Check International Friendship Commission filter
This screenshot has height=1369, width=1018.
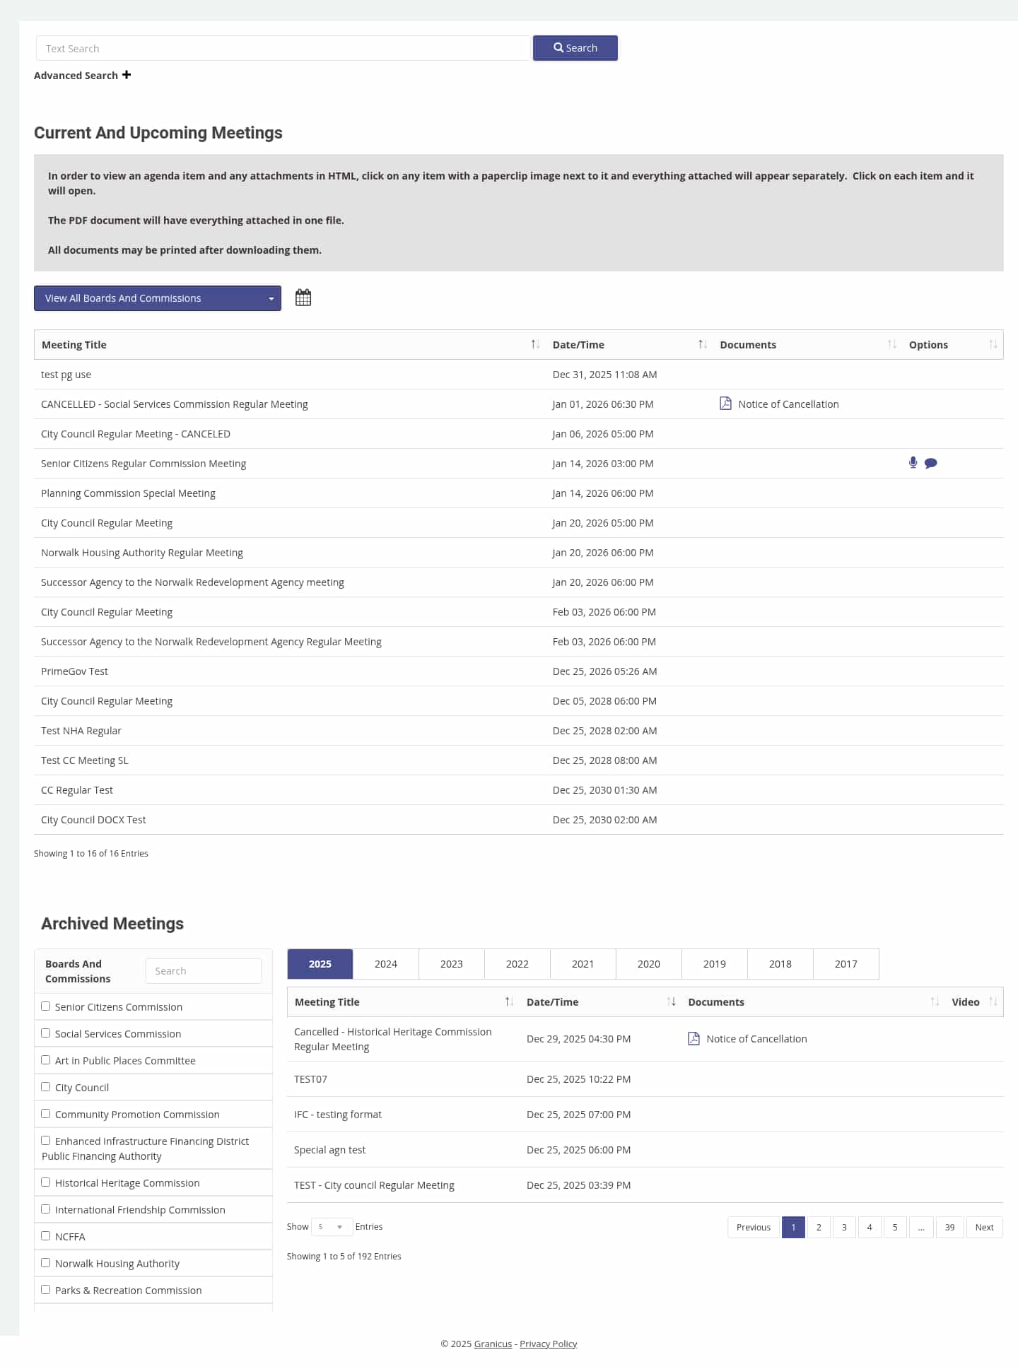coord(46,1209)
